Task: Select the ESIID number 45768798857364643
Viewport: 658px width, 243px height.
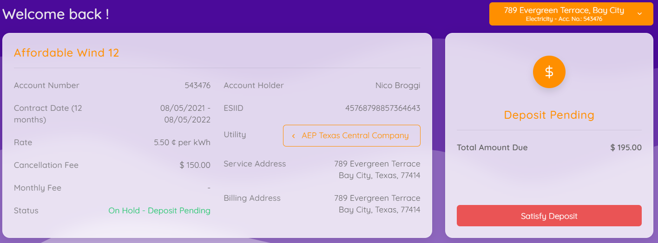Action: coord(382,108)
